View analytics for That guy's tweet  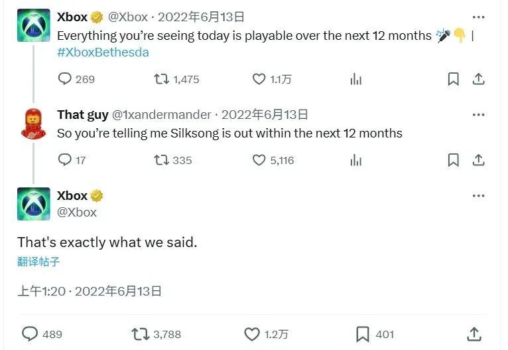click(x=356, y=160)
